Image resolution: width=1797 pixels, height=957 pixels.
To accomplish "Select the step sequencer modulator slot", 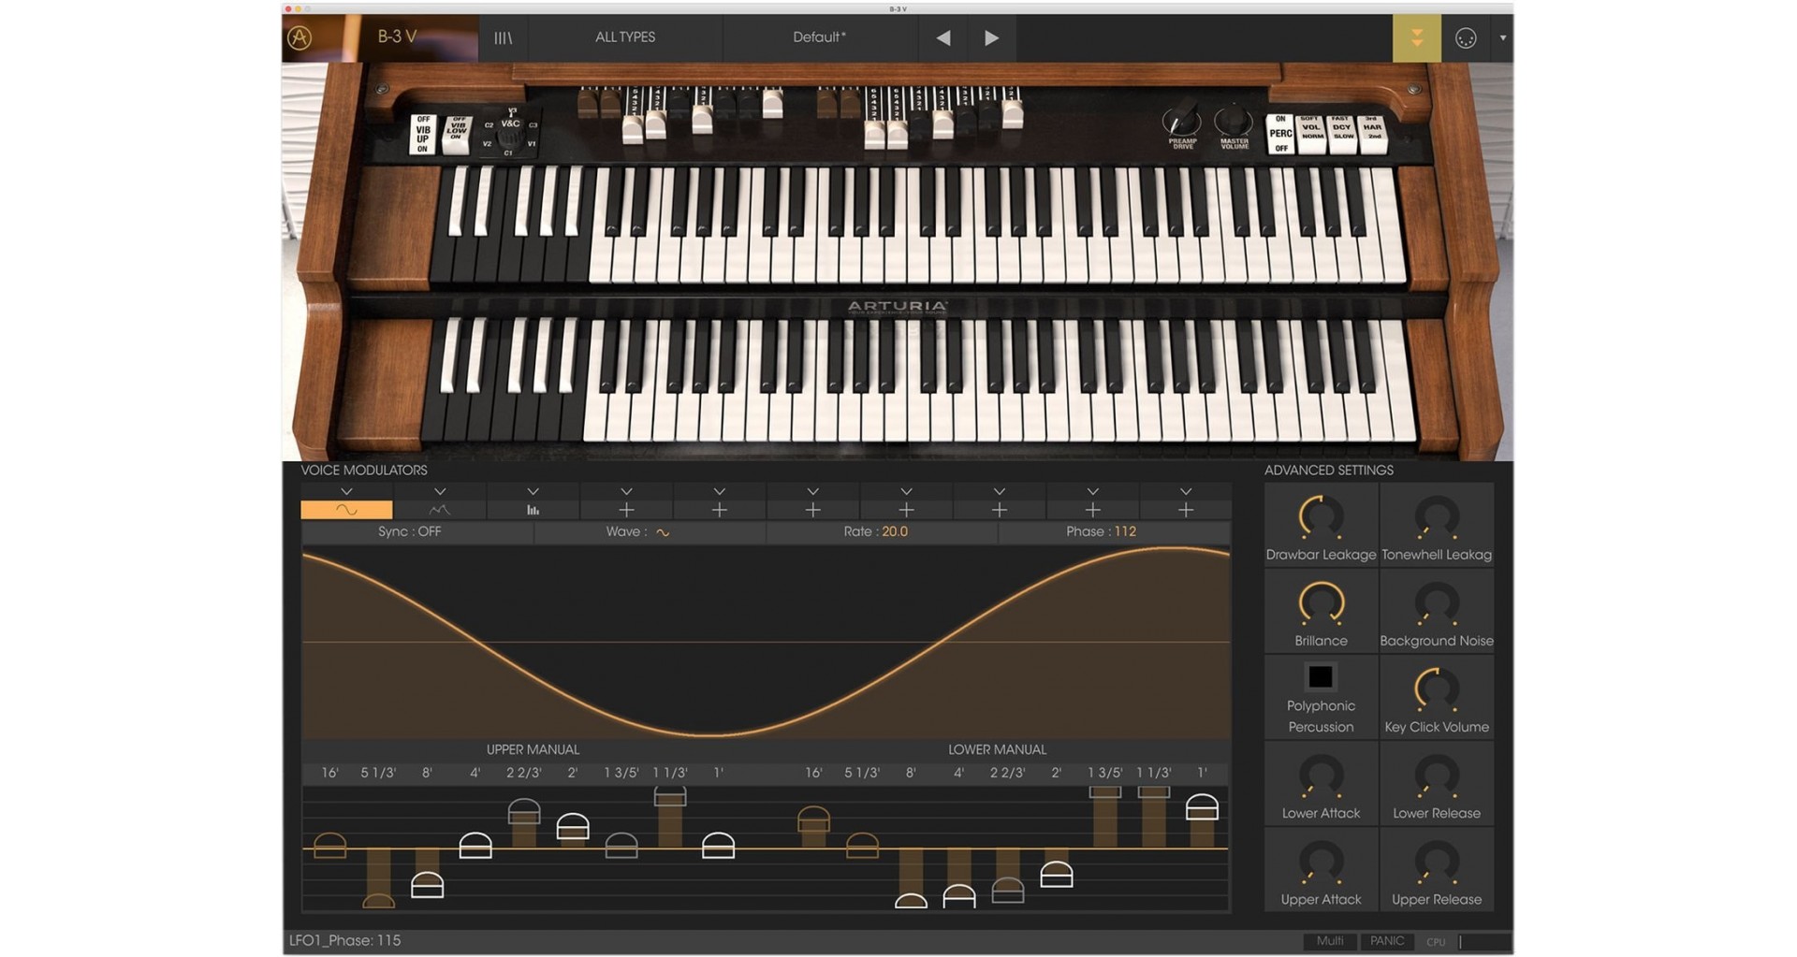I will [x=533, y=510].
